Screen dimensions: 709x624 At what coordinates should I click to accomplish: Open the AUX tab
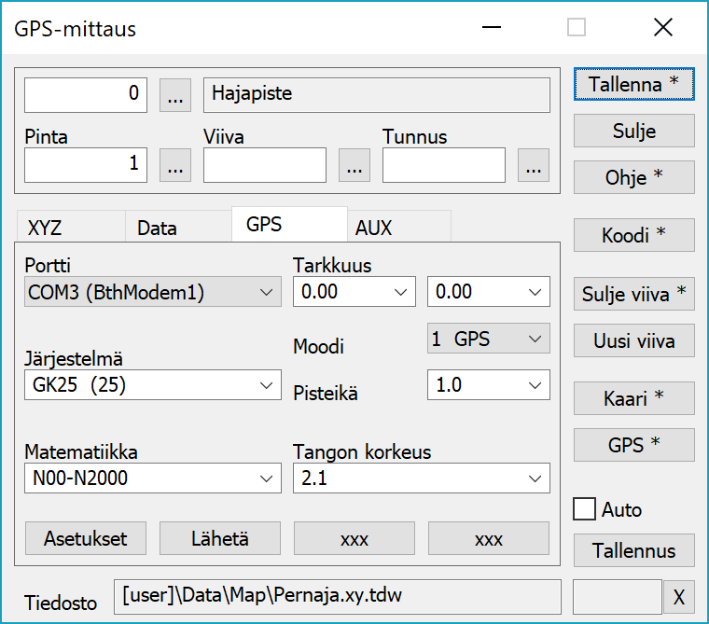tap(398, 227)
